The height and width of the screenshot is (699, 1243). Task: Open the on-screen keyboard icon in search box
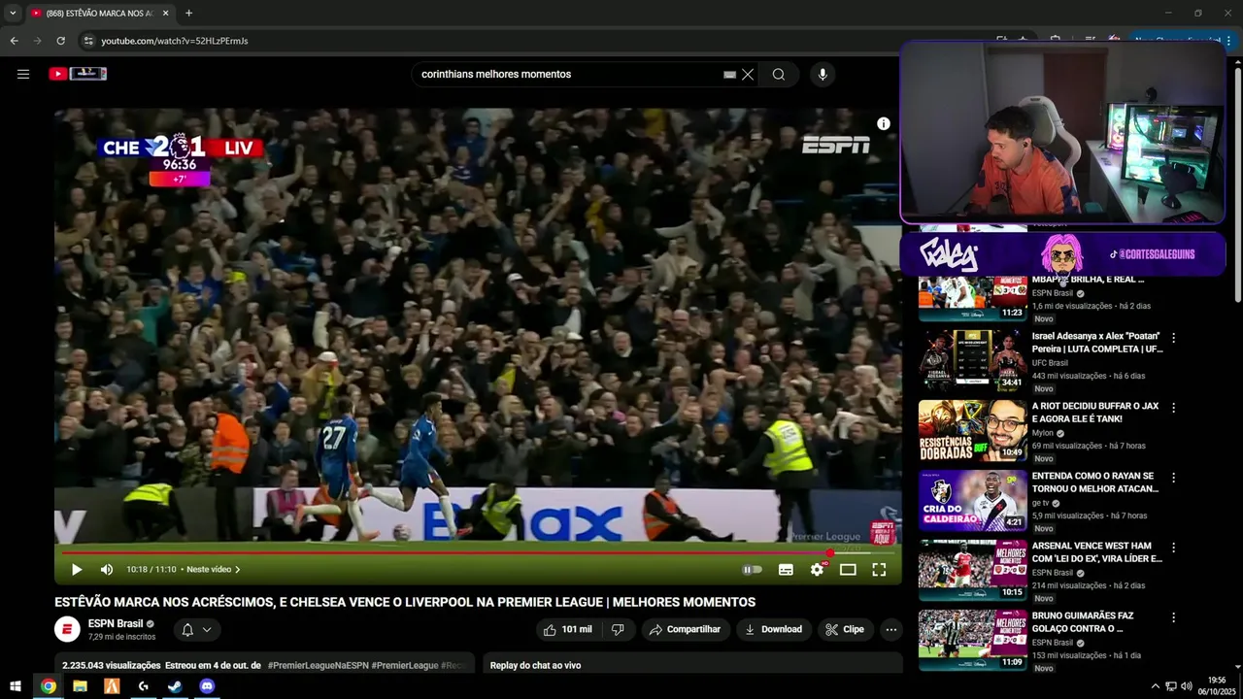(x=729, y=74)
